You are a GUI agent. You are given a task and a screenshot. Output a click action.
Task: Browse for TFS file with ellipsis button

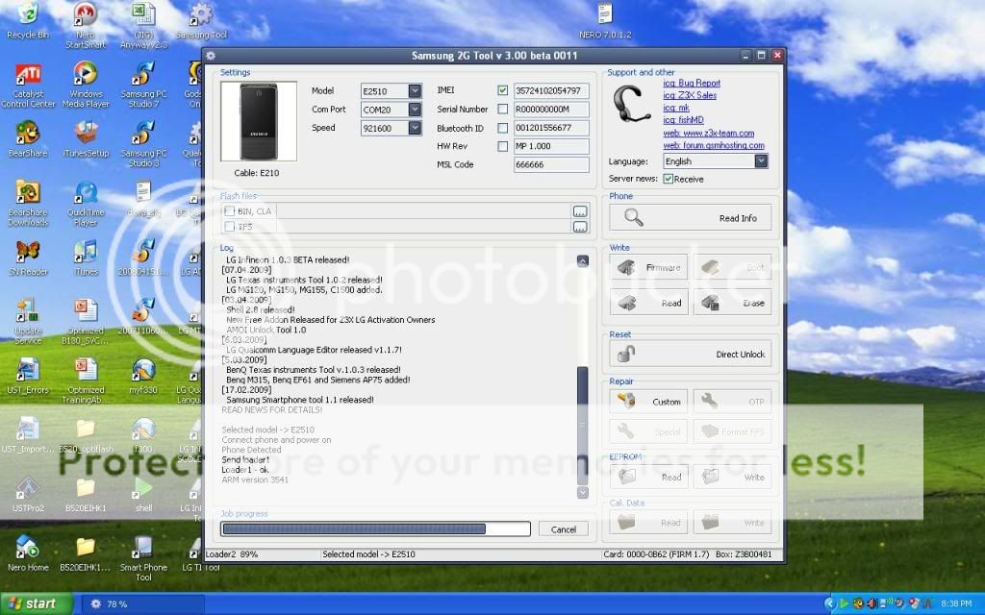coord(580,227)
